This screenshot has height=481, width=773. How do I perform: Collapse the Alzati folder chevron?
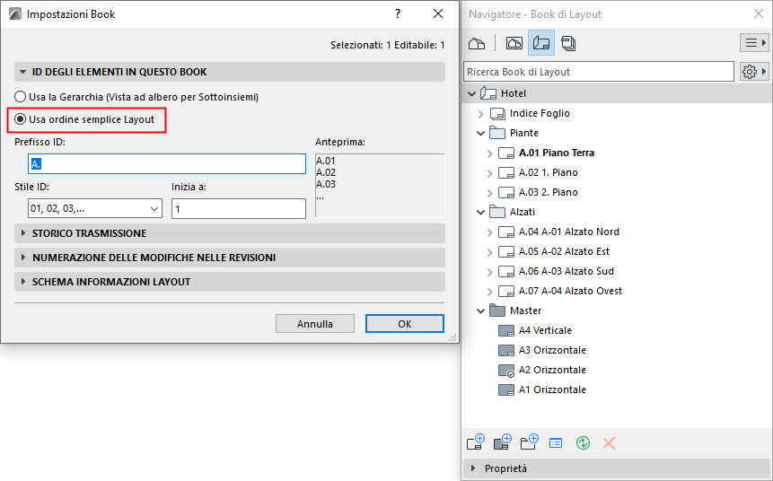click(480, 212)
